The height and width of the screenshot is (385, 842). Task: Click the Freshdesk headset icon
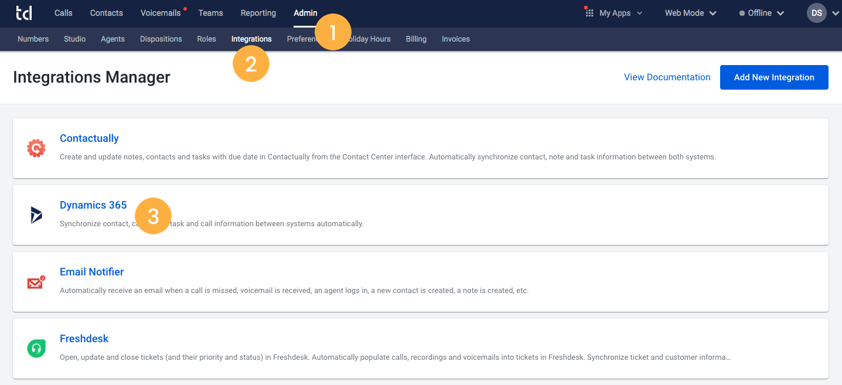tap(35, 348)
